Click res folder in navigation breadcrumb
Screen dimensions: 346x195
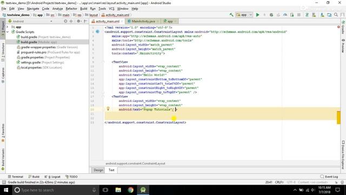coord(77,15)
